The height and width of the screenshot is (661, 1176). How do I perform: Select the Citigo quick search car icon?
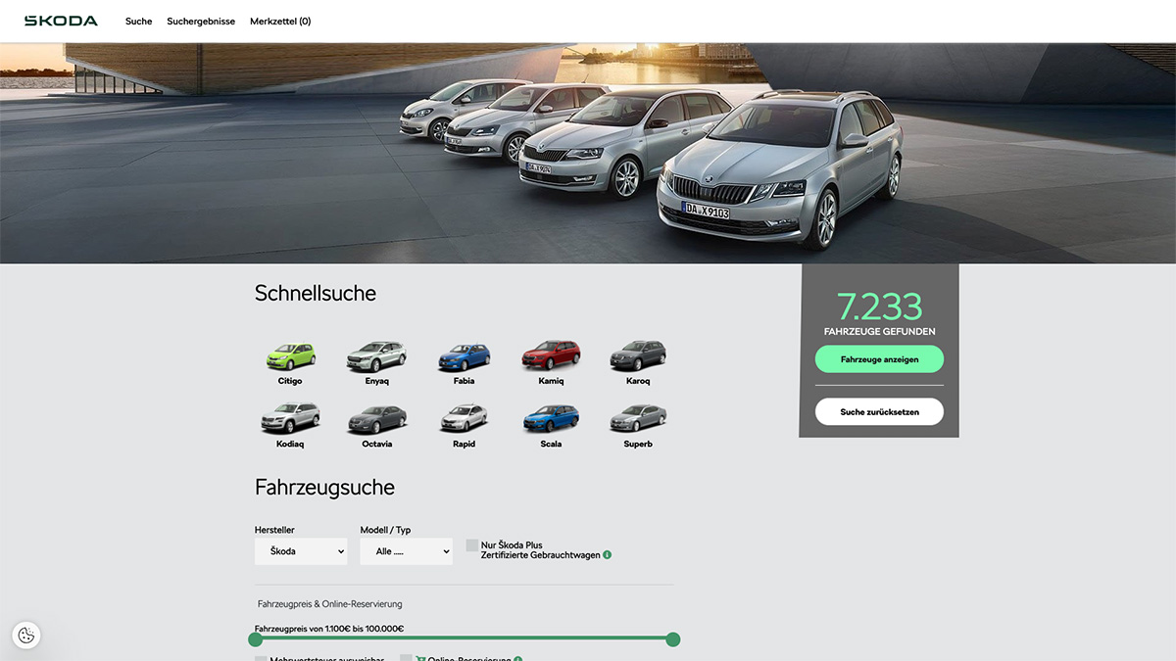point(290,356)
